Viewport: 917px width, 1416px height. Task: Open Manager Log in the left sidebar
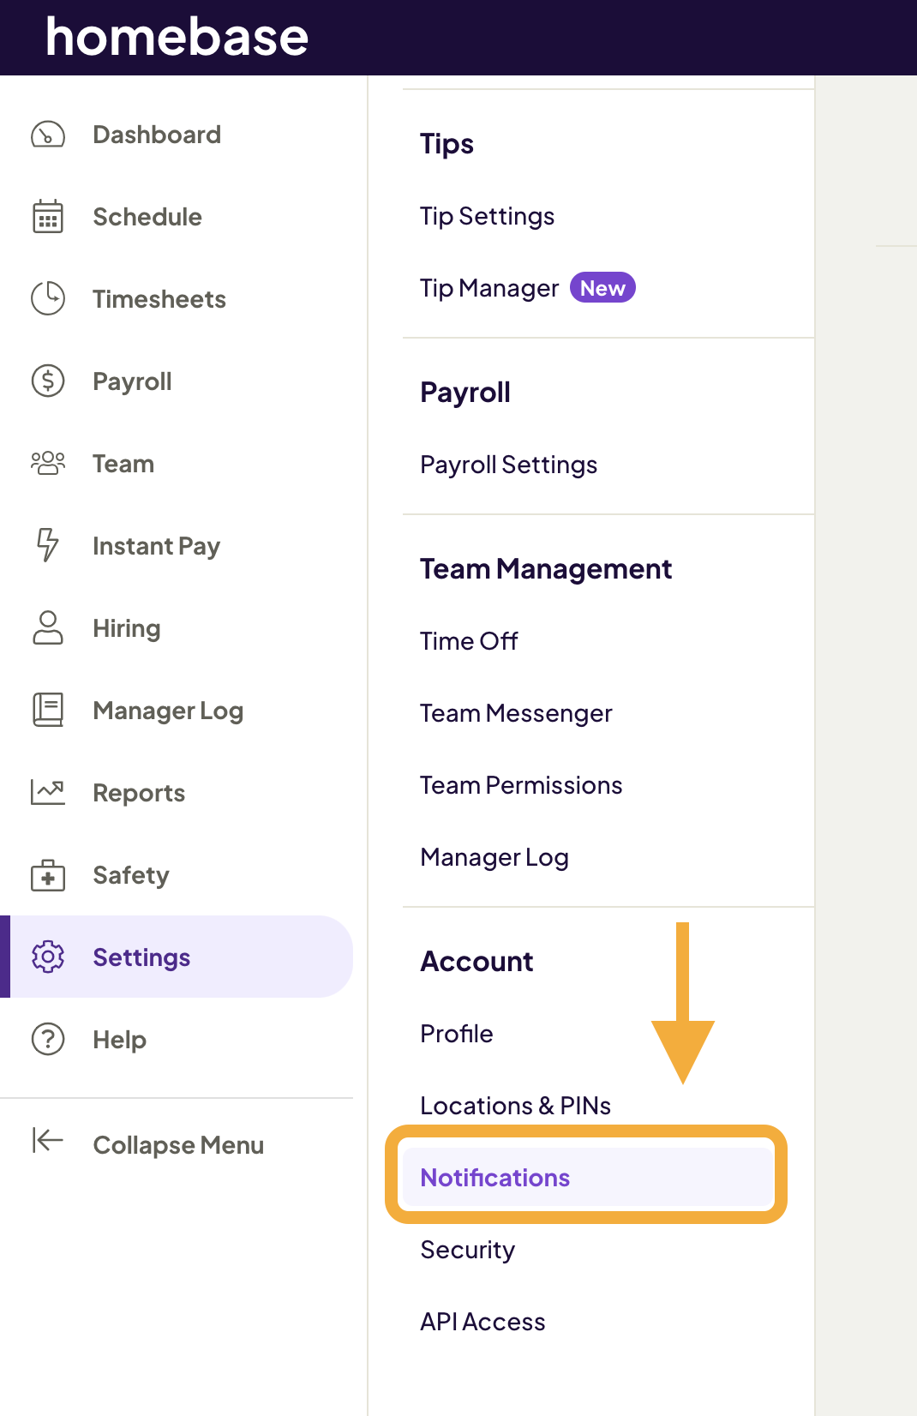pos(168,711)
